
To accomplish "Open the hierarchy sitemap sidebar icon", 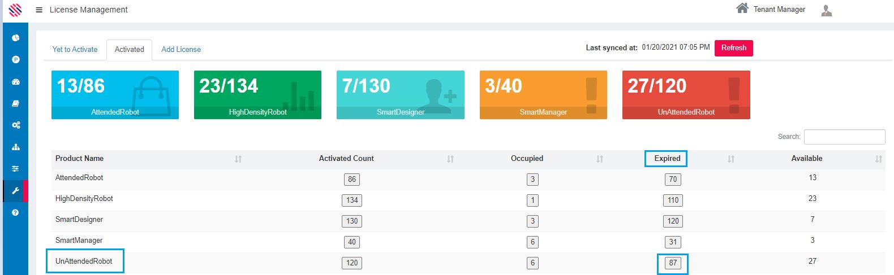I will [x=16, y=147].
